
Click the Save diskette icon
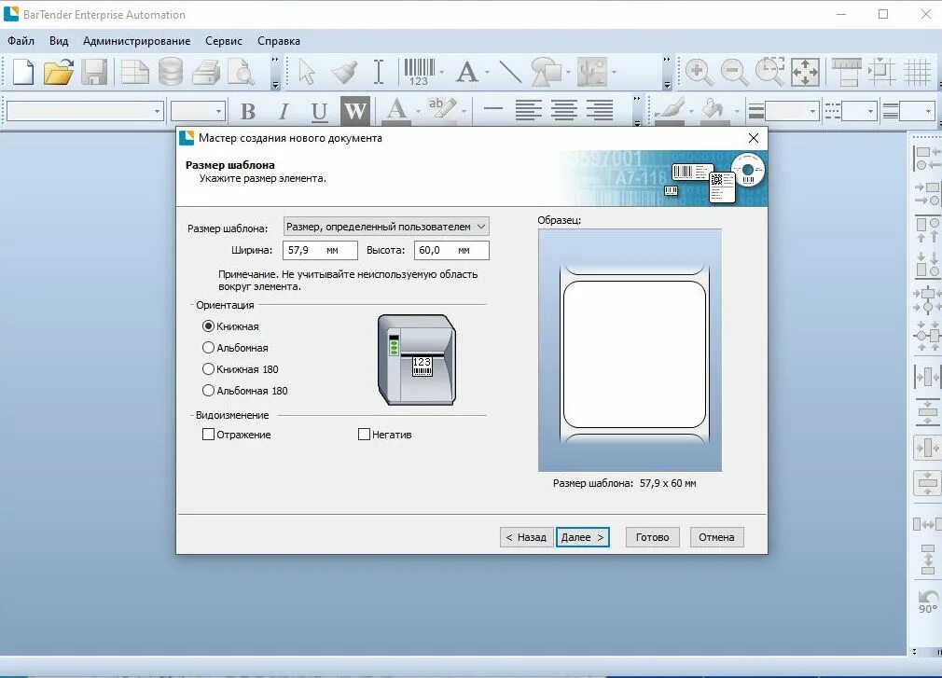tap(94, 73)
